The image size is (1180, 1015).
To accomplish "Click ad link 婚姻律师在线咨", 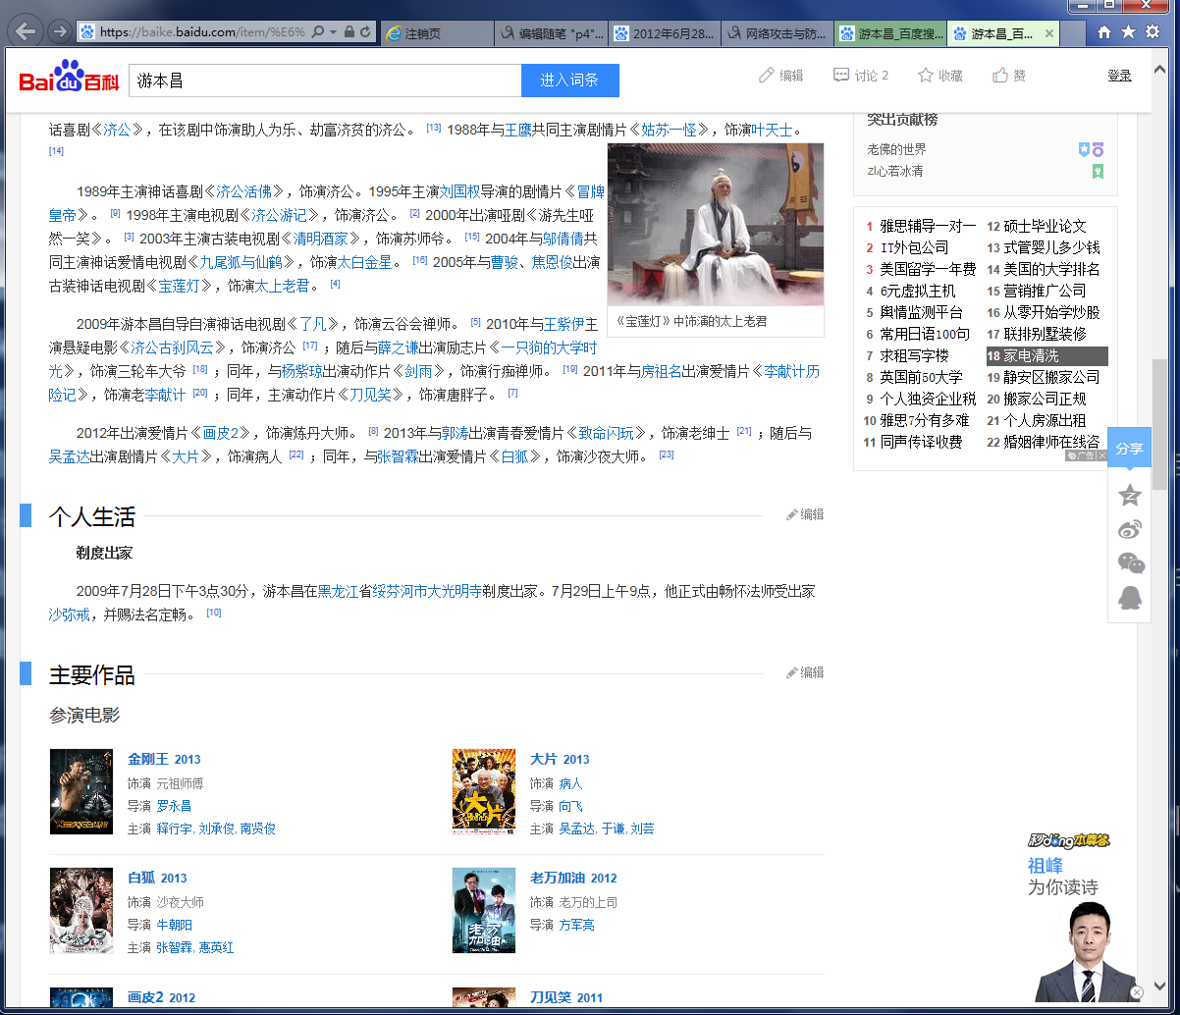I will coord(1051,442).
